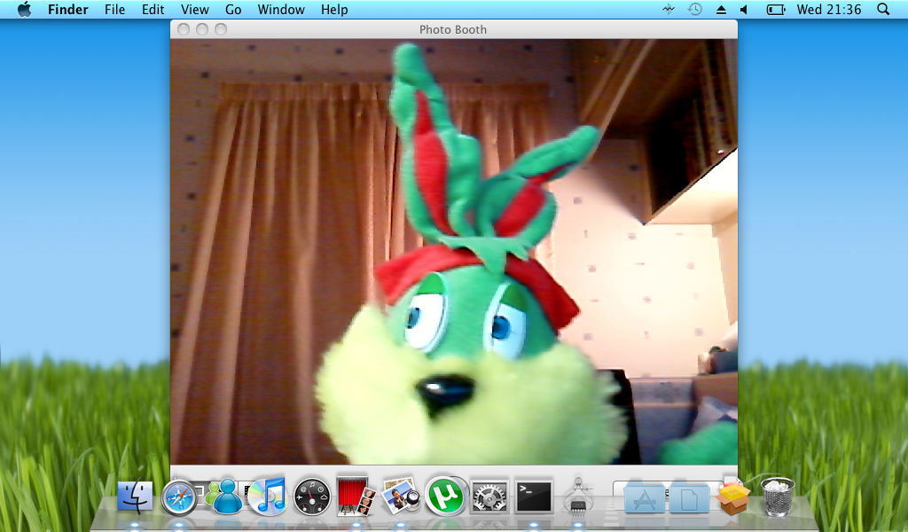This screenshot has height=532, width=908.
Task: Open the Edit menu
Action: coord(153,9)
